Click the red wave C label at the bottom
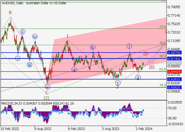The image size is (185, 132). pos(47,93)
